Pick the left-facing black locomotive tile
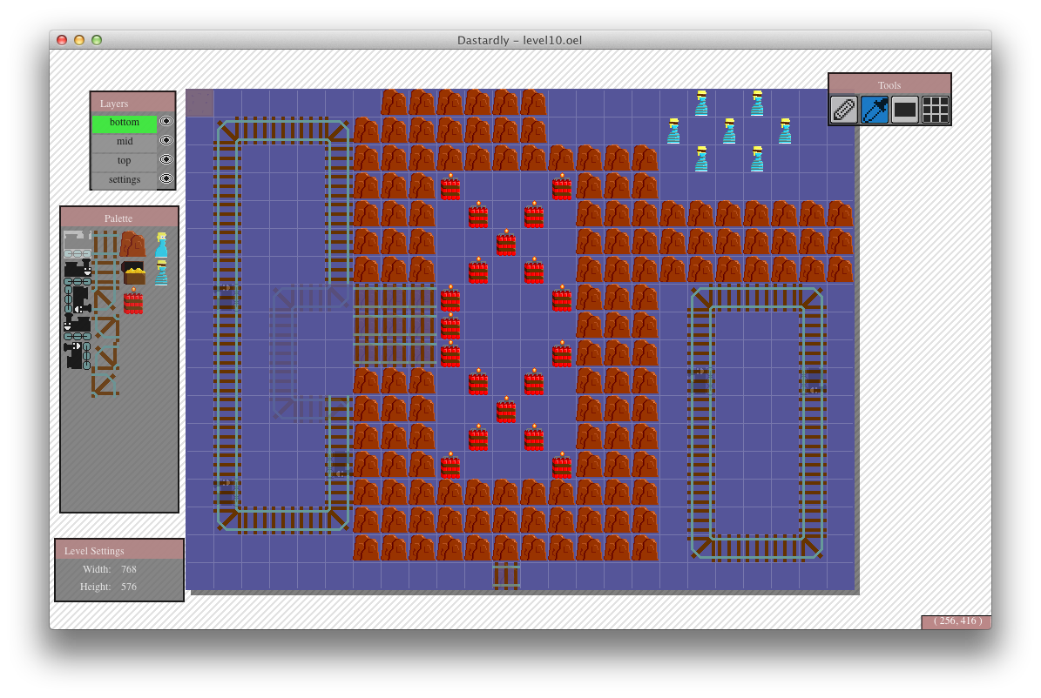Image resolution: width=1041 pixels, height=698 pixels. click(x=78, y=327)
